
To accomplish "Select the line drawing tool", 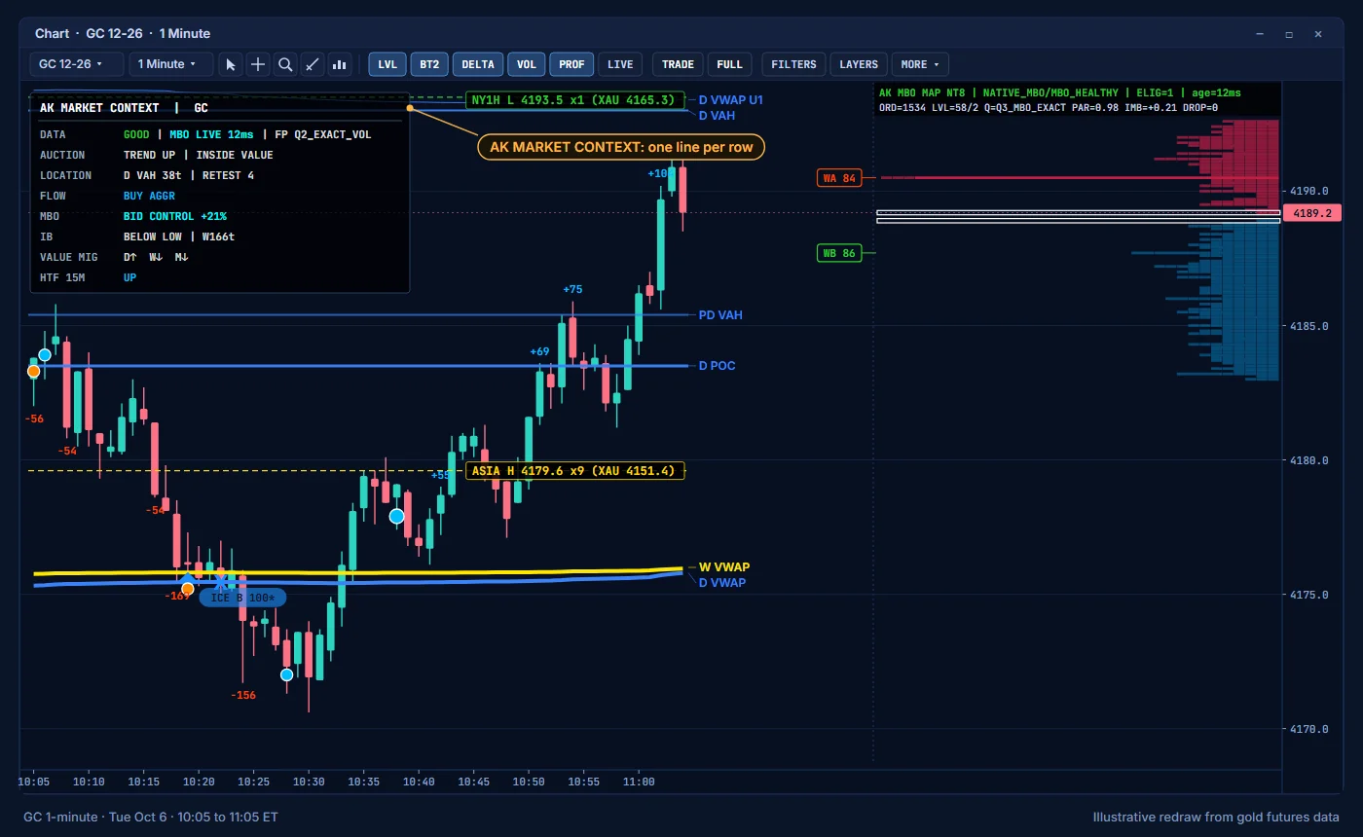I will [x=313, y=64].
